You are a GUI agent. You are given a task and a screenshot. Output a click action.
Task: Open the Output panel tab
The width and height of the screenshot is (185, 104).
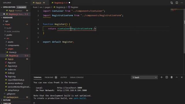click(64, 77)
